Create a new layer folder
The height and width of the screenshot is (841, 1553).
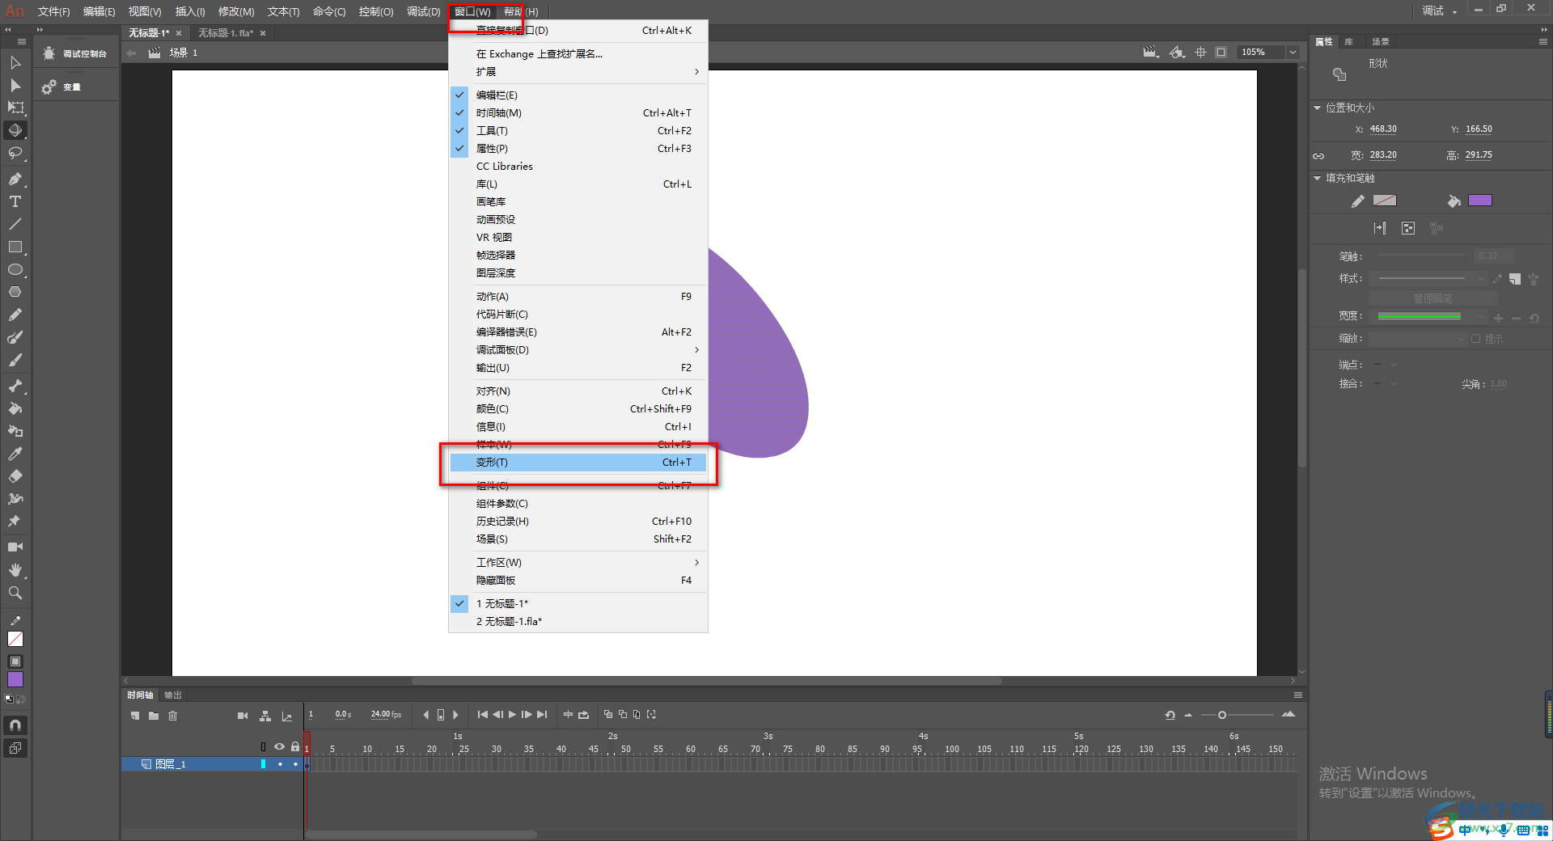(x=154, y=716)
